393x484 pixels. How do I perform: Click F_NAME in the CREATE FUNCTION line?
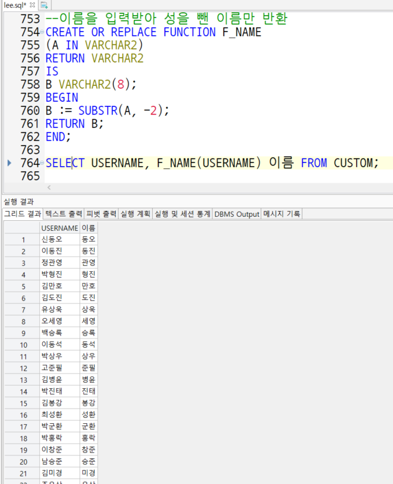(x=242, y=32)
